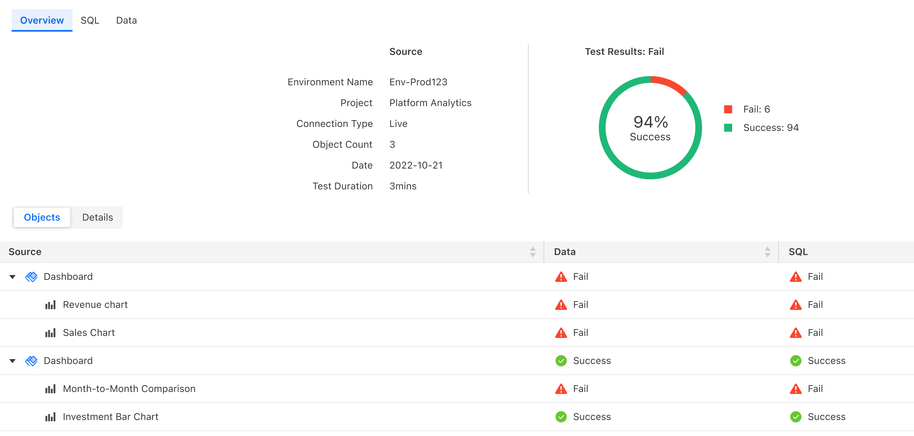Click the Investment Bar Chart icon

click(x=50, y=417)
